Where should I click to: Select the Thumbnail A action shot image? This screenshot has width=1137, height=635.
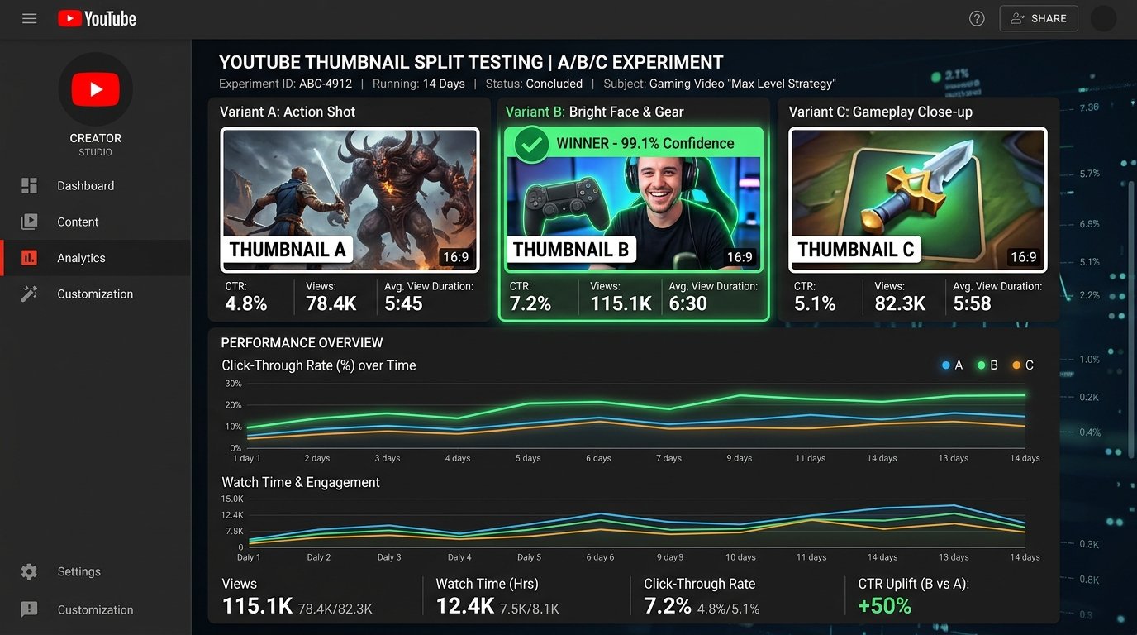click(350, 199)
